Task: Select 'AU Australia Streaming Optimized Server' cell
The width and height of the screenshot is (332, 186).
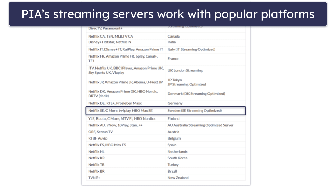Action: [x=205, y=125]
